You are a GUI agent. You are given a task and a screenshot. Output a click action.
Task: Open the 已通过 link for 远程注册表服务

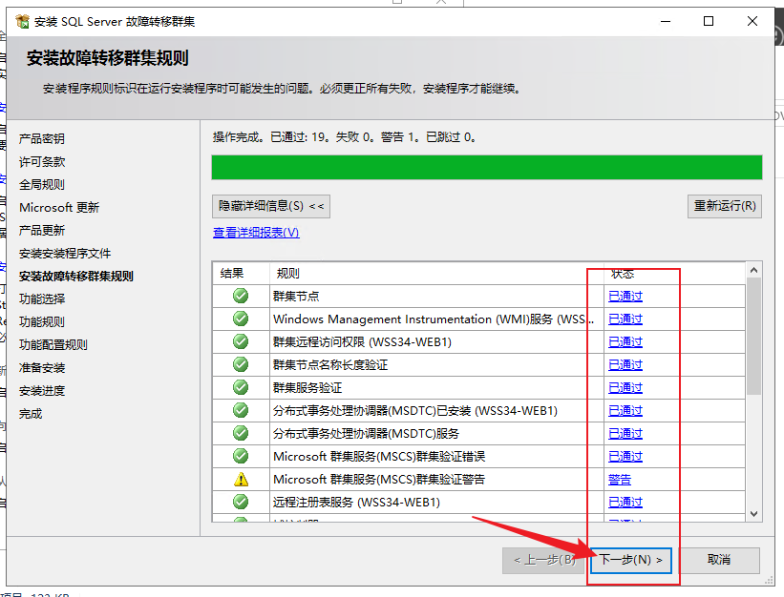click(x=625, y=503)
